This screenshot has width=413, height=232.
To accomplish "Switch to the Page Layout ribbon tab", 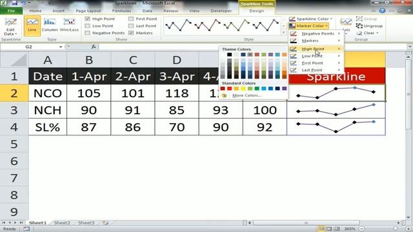I will pos(88,11).
